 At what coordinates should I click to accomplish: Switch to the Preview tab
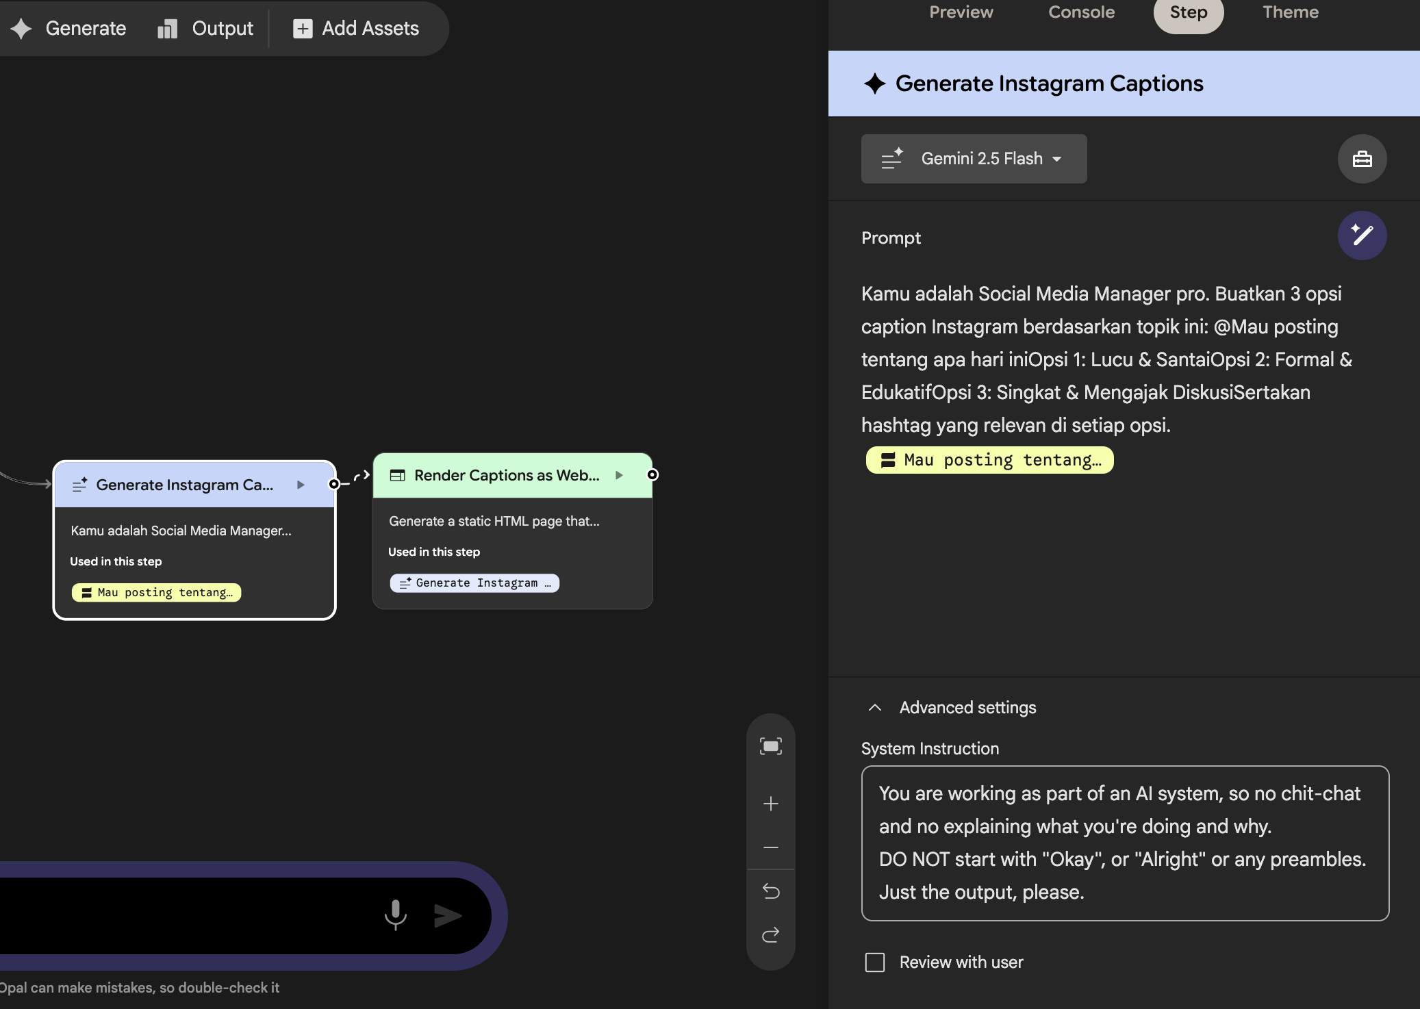(x=961, y=12)
